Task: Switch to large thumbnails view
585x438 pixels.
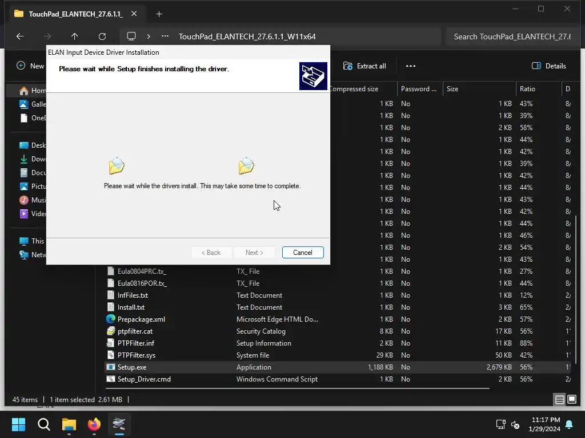Action: coord(572,400)
